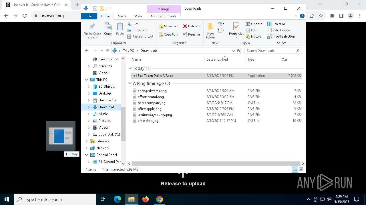Rename the selected file
Screen dimensions: 366x205
191,34
